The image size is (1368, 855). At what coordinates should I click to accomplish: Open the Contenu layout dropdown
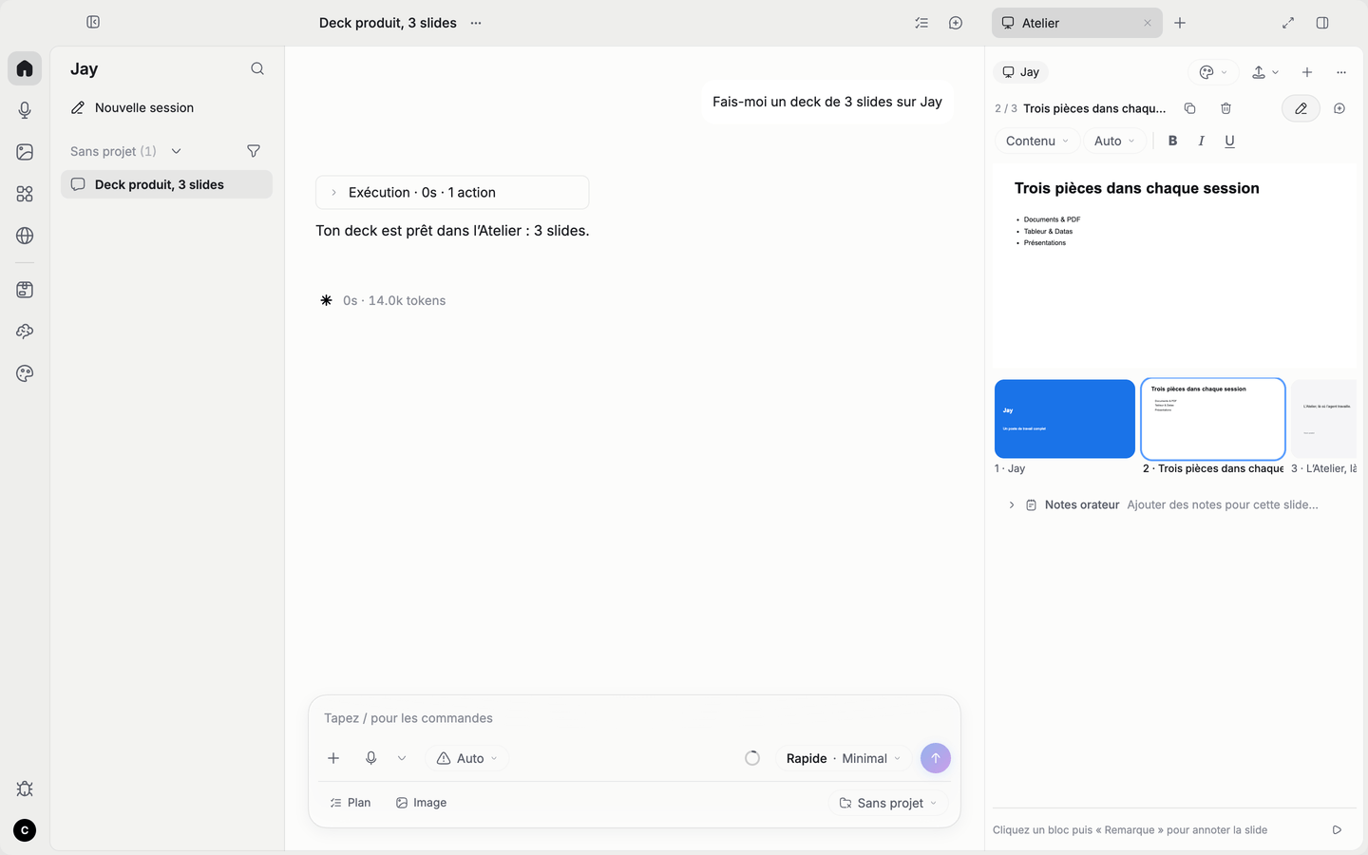(1037, 141)
